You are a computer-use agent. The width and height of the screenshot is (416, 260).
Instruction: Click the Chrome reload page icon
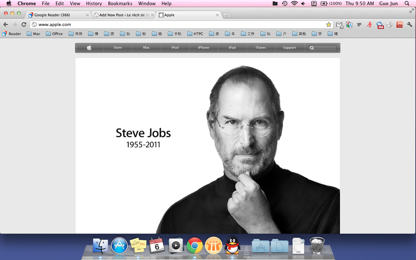tap(24, 24)
